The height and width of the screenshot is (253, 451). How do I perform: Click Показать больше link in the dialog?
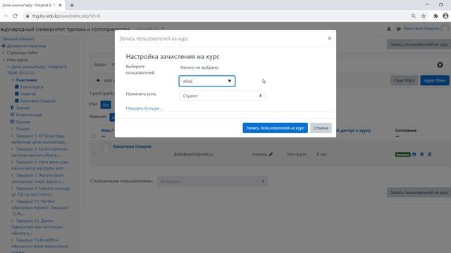(x=144, y=108)
